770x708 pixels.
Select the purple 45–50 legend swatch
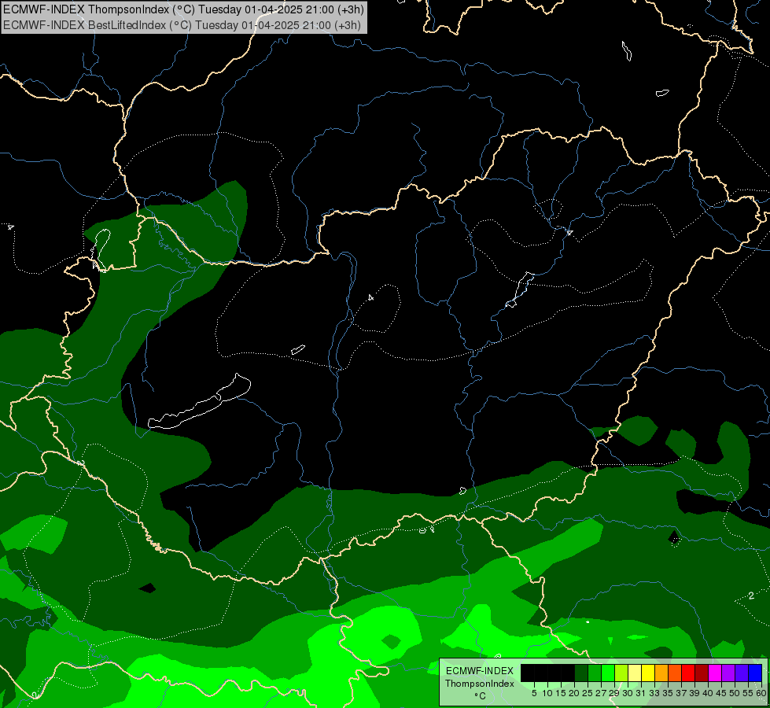(728, 673)
